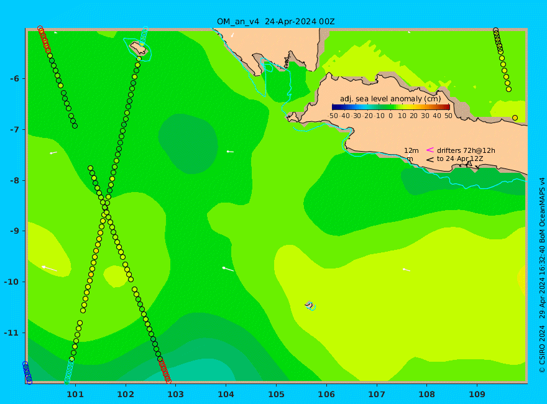Click the black arrow legend symbol

[430, 160]
